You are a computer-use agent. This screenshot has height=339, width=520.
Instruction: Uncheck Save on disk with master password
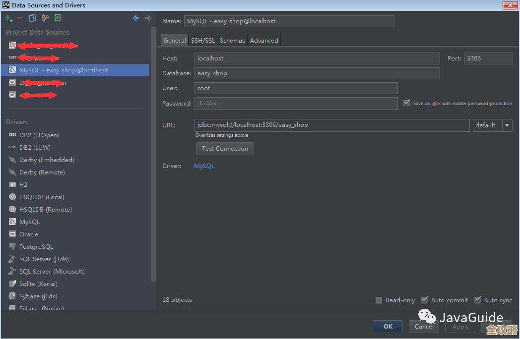click(407, 103)
